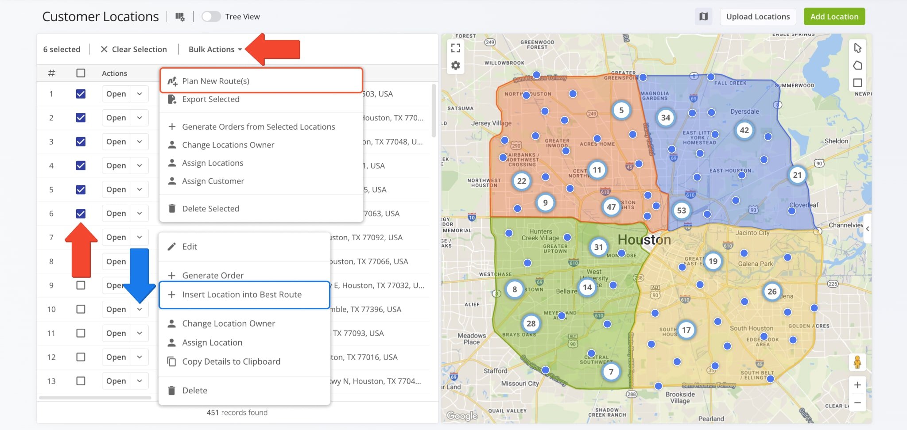Choose Generate Orders from Selected Locations

261,127
